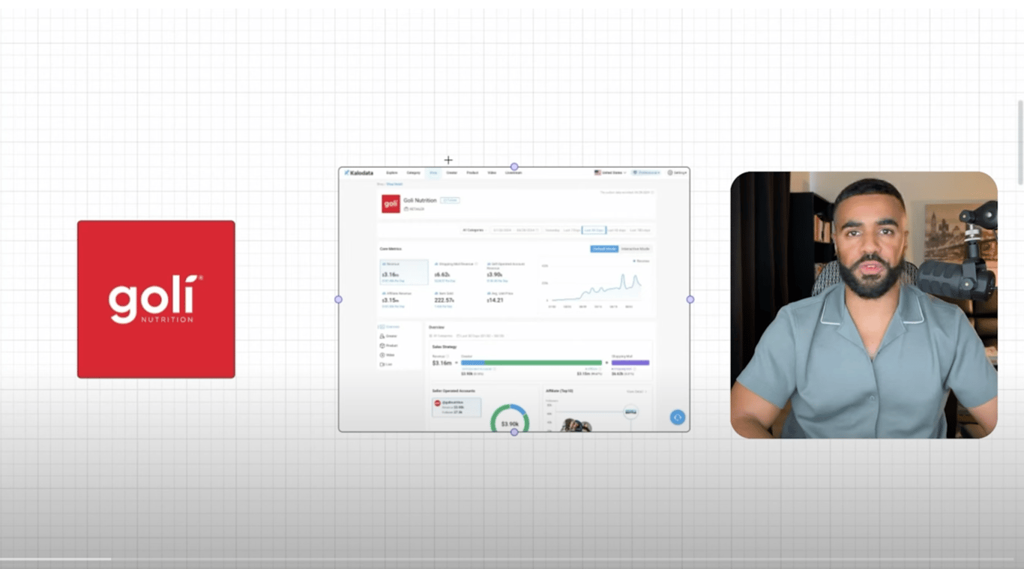Click the Goli shop logo thumbnail in Kalodata
Screen dimensions: 1024x569
391,204
